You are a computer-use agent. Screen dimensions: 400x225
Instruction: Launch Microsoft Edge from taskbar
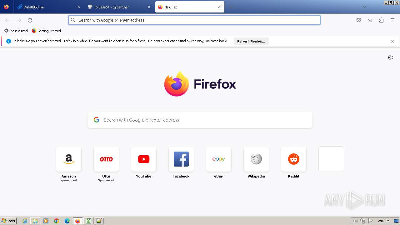click(67, 221)
